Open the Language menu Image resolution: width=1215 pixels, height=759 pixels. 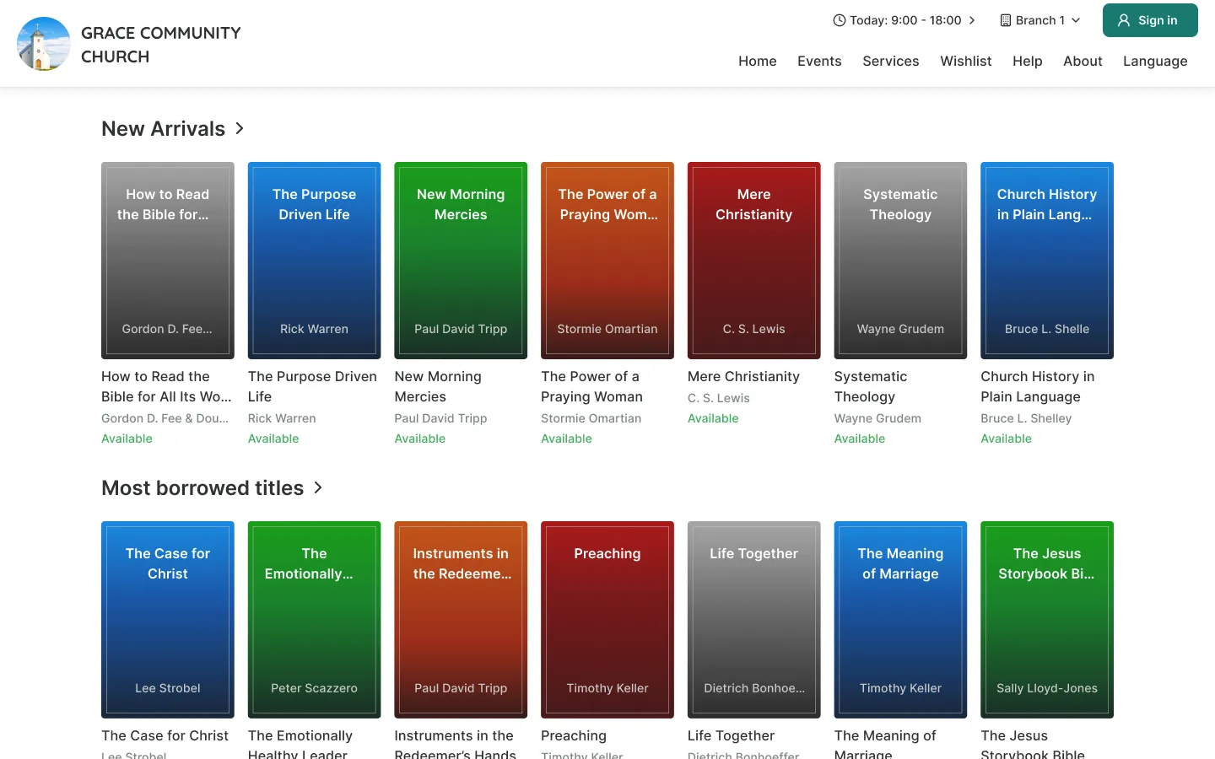(x=1155, y=61)
